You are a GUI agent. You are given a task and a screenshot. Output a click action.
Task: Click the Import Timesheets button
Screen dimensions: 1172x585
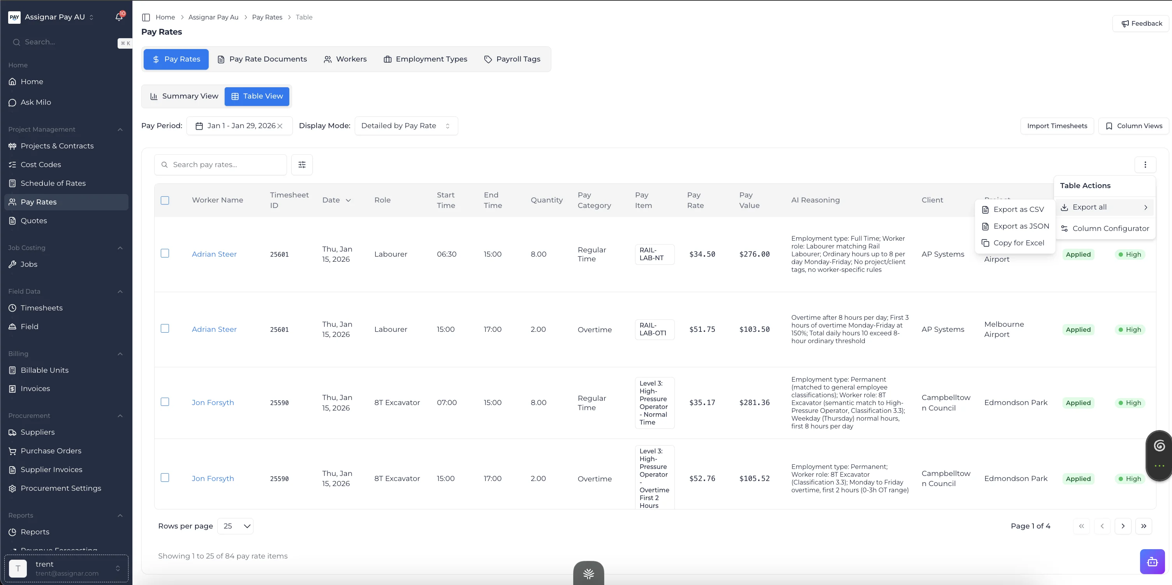pyautogui.click(x=1056, y=126)
